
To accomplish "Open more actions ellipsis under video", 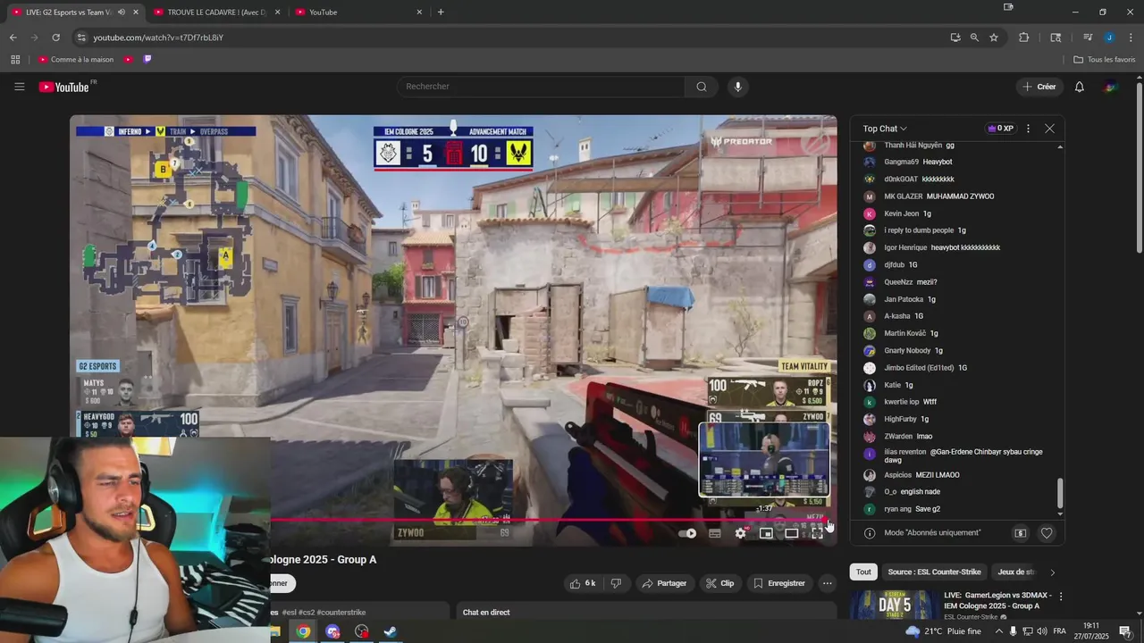I will (828, 583).
